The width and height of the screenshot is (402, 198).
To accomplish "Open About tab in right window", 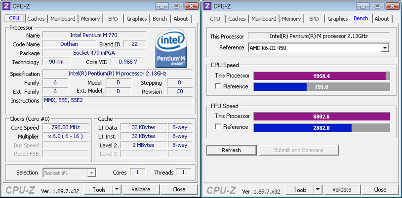I will coord(382,19).
